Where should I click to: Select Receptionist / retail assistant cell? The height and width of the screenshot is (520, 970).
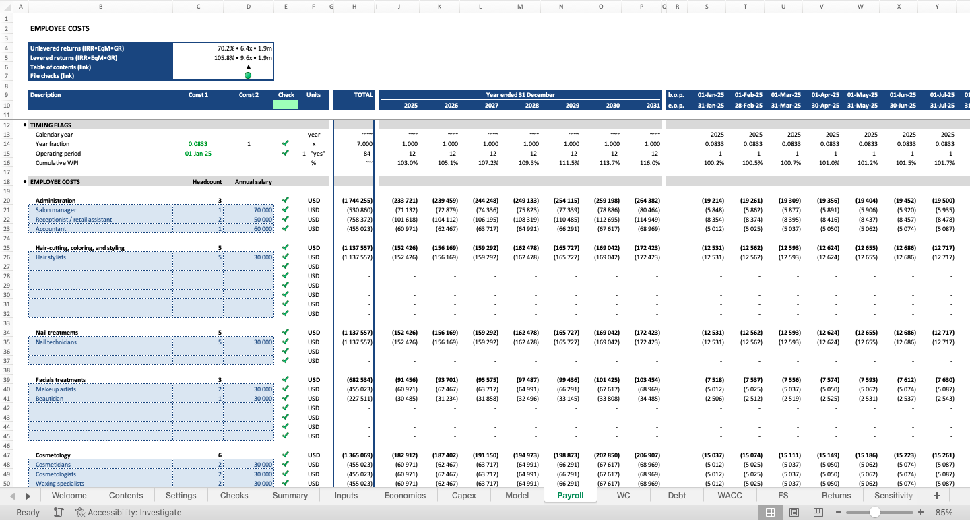click(x=100, y=219)
